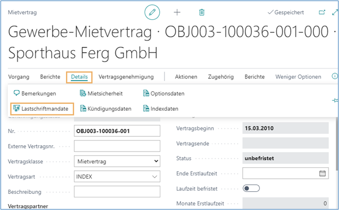Viewport: 339px width, 210px height.
Task: Open the first Berichte menu beside Vorgang
Action: point(50,77)
